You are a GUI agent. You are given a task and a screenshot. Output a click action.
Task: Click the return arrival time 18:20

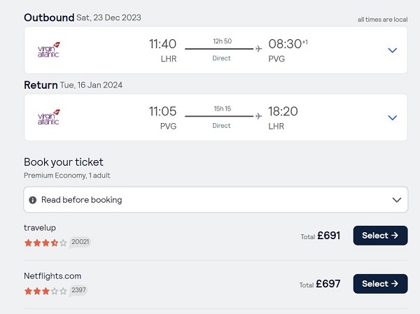click(x=283, y=111)
